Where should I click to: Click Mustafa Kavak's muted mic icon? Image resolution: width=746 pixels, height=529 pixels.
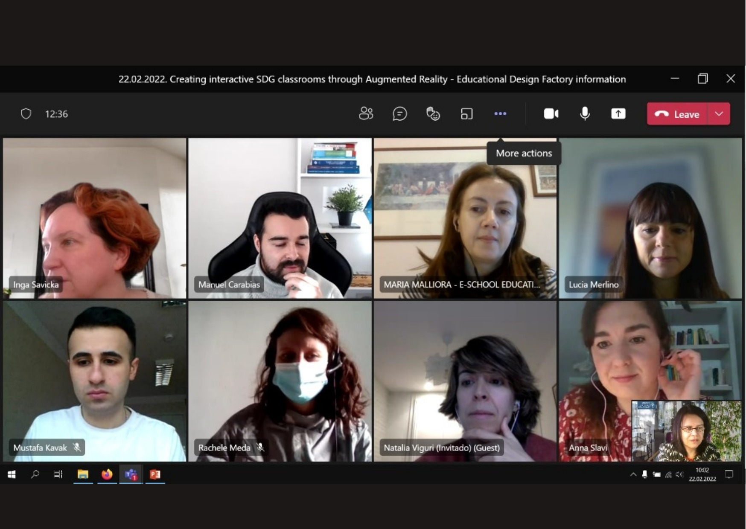pyautogui.click(x=77, y=448)
